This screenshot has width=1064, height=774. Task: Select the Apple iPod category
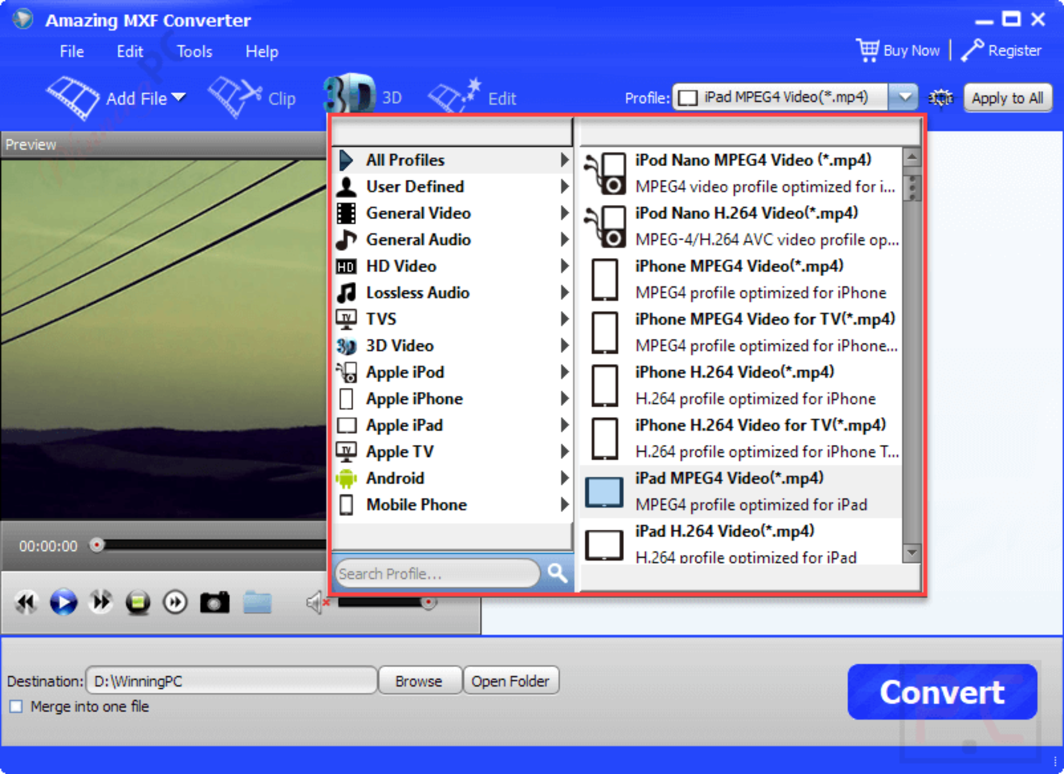(x=452, y=372)
